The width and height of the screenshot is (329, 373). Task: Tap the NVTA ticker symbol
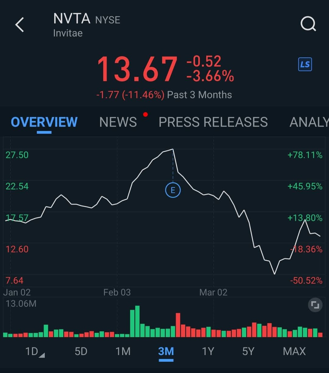[x=72, y=19]
